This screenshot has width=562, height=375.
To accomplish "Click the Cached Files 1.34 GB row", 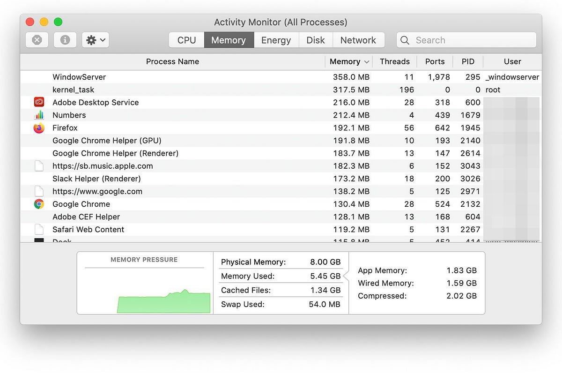I will click(281, 290).
